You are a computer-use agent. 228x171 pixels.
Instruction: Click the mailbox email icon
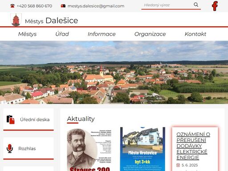(63, 6)
